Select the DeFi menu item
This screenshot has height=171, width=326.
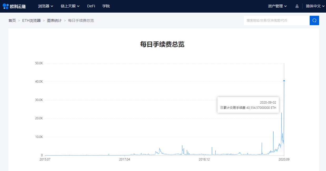(x=91, y=6)
